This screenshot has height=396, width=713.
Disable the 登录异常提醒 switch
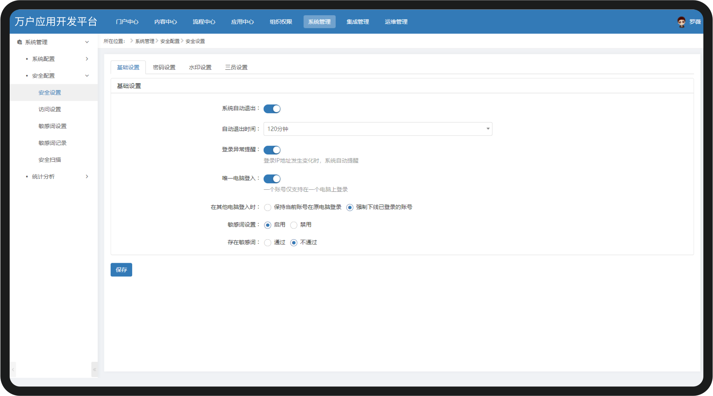(x=272, y=150)
